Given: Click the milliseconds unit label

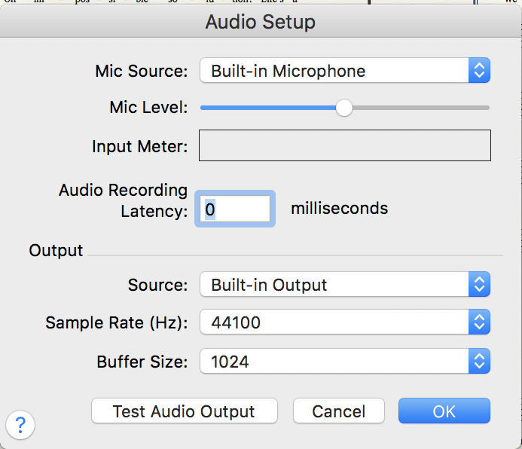Looking at the screenshot, I should click(x=340, y=208).
